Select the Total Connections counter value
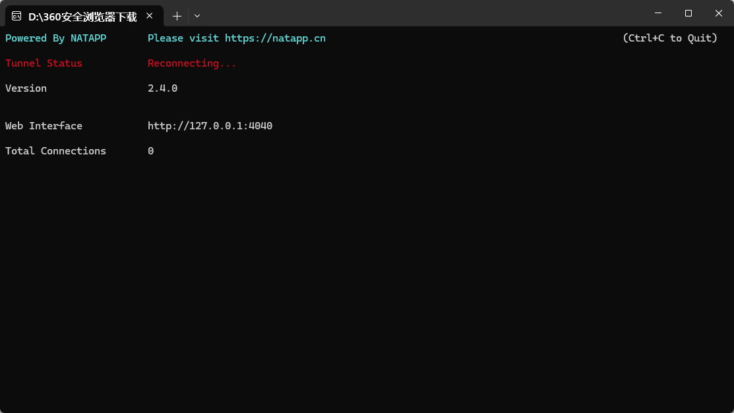 tap(150, 150)
